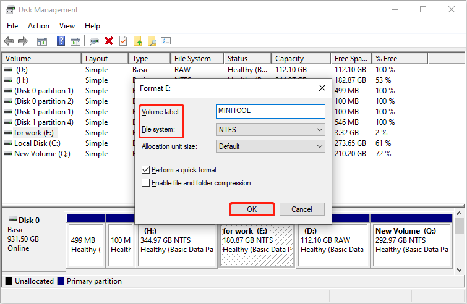Image resolution: width=467 pixels, height=304 pixels.
Task: Select the (Disk 1 partition 4) row
Action: point(44,122)
